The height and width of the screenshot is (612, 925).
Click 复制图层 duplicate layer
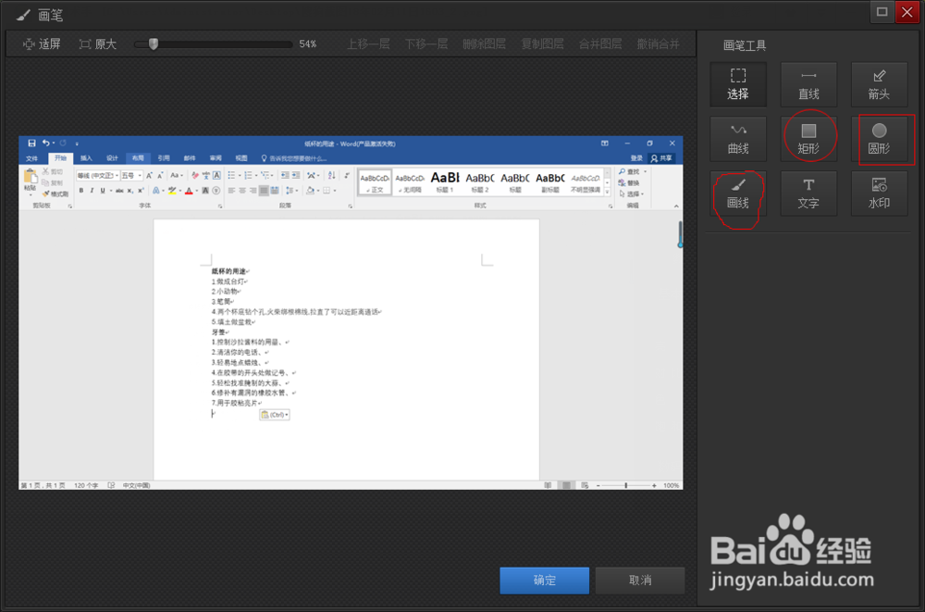542,44
